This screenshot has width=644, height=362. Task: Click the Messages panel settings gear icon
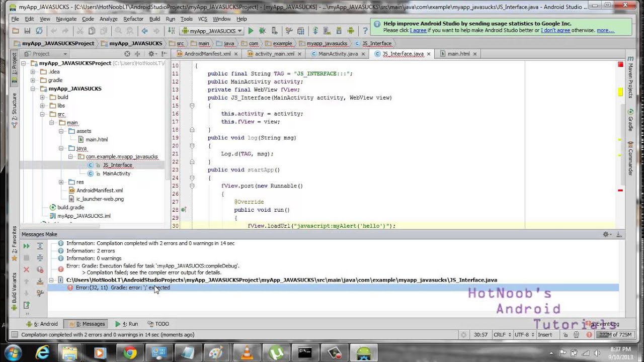click(x=608, y=234)
